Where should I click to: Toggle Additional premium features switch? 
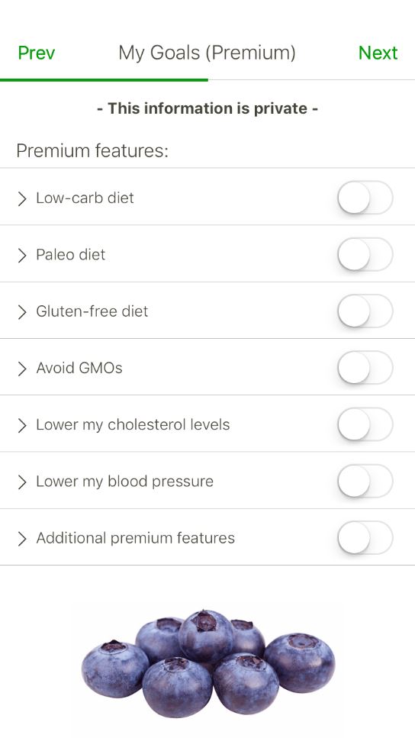point(365,537)
